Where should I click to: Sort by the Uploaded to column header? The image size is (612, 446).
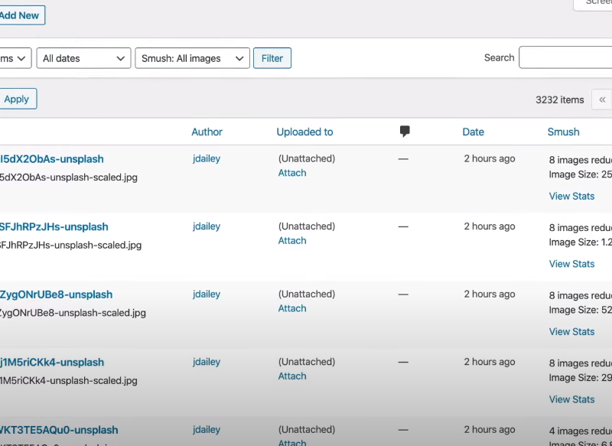(x=304, y=132)
